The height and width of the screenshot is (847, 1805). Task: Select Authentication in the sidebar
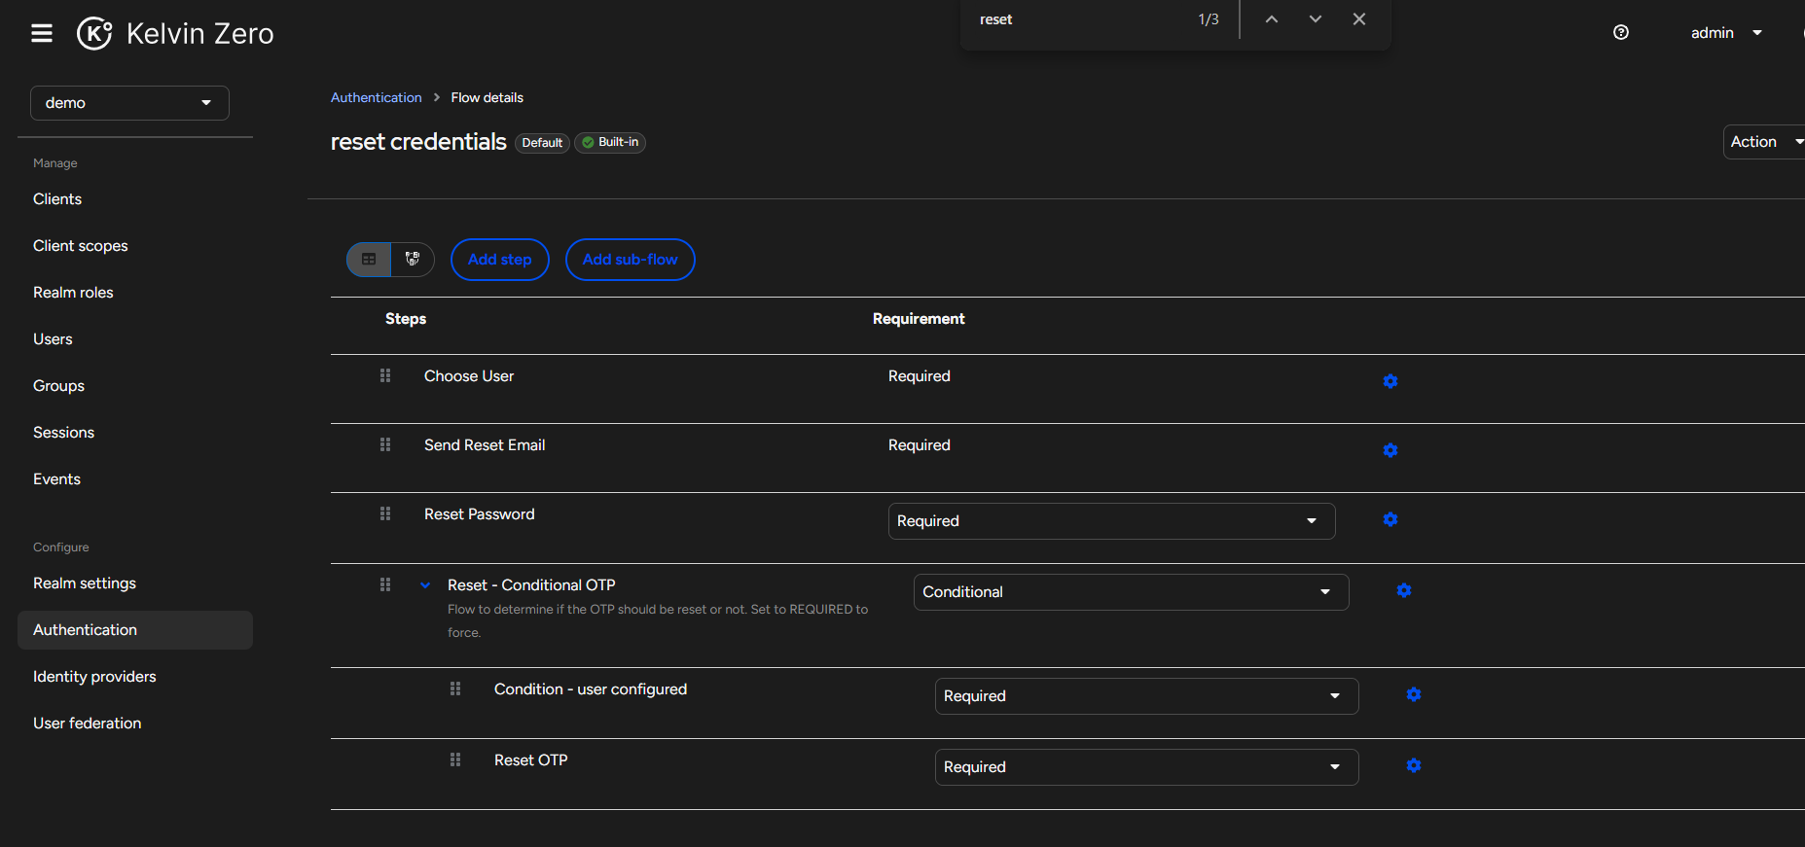click(135, 630)
